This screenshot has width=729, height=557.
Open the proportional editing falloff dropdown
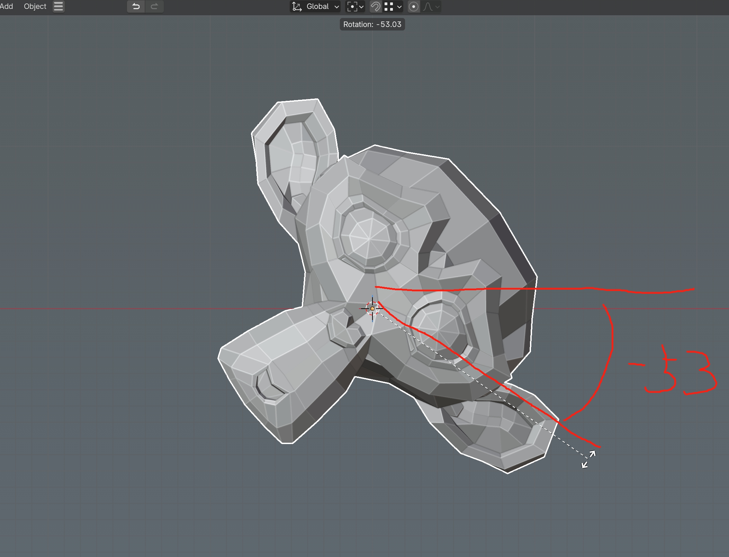pyautogui.click(x=431, y=6)
